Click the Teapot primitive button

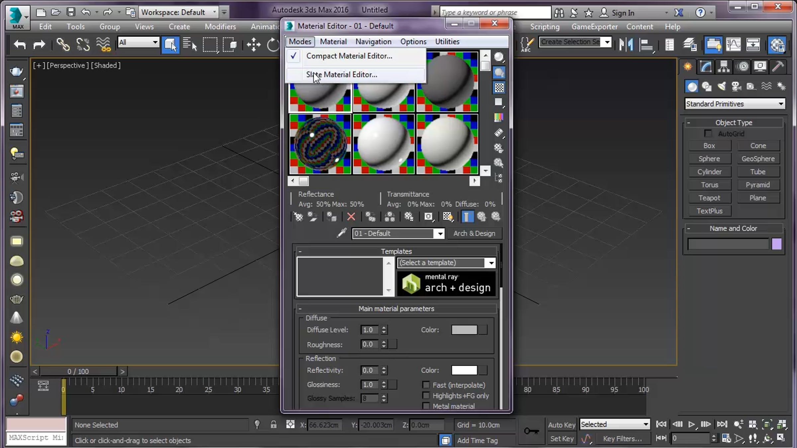point(709,198)
